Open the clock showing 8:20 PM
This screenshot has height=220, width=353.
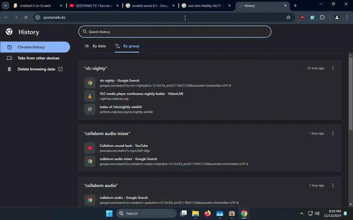point(333,213)
